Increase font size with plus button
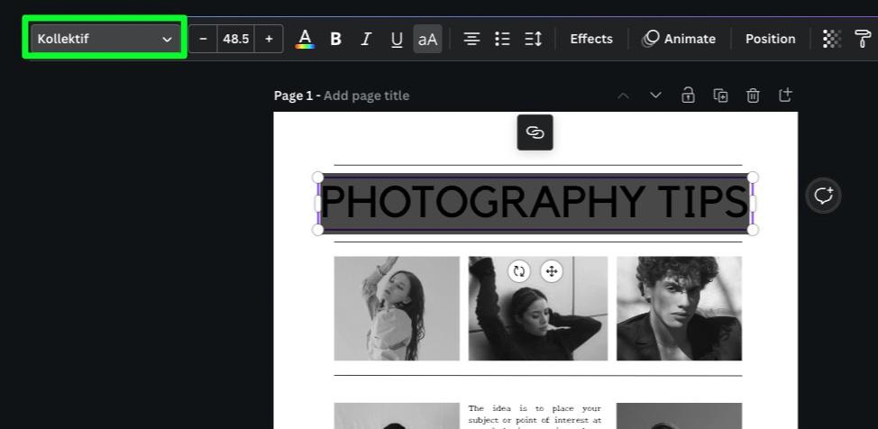The height and width of the screenshot is (429, 878). point(269,39)
